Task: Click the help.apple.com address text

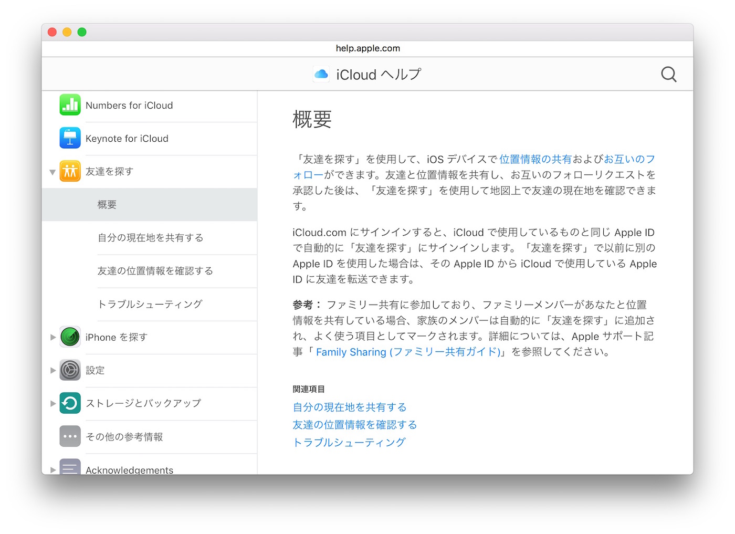Action: tap(368, 48)
